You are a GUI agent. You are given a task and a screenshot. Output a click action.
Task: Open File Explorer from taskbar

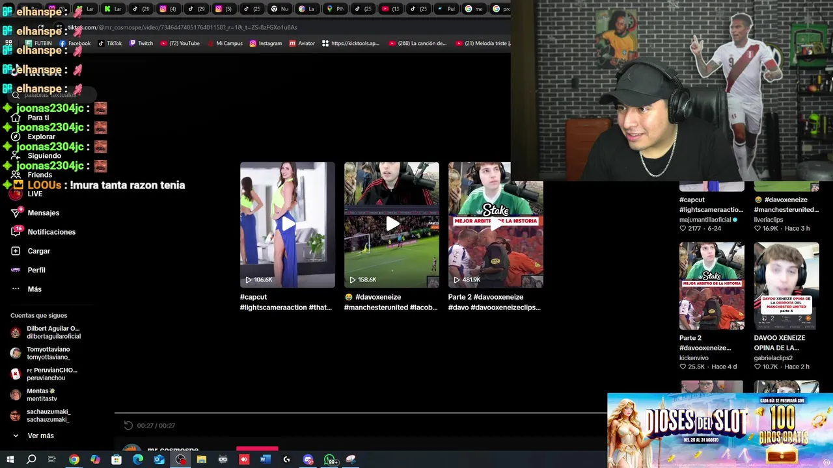202,460
